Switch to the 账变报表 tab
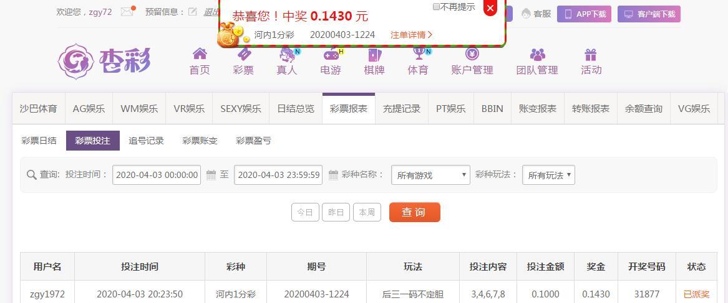 pos(538,109)
